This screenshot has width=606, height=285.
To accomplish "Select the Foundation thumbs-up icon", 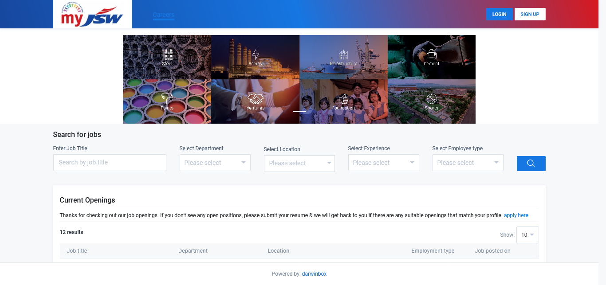I will coord(343,98).
